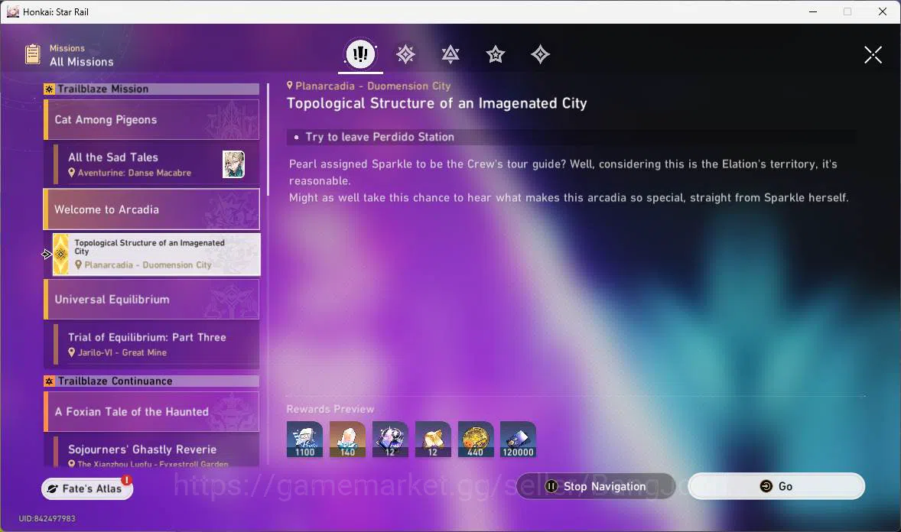Viewport: 901px width, 532px height.
Task: Collapse the Universal Equilibrium mission group
Action: coord(151,300)
